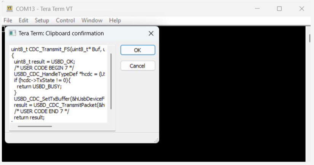Open the Control menu

click(x=65, y=21)
